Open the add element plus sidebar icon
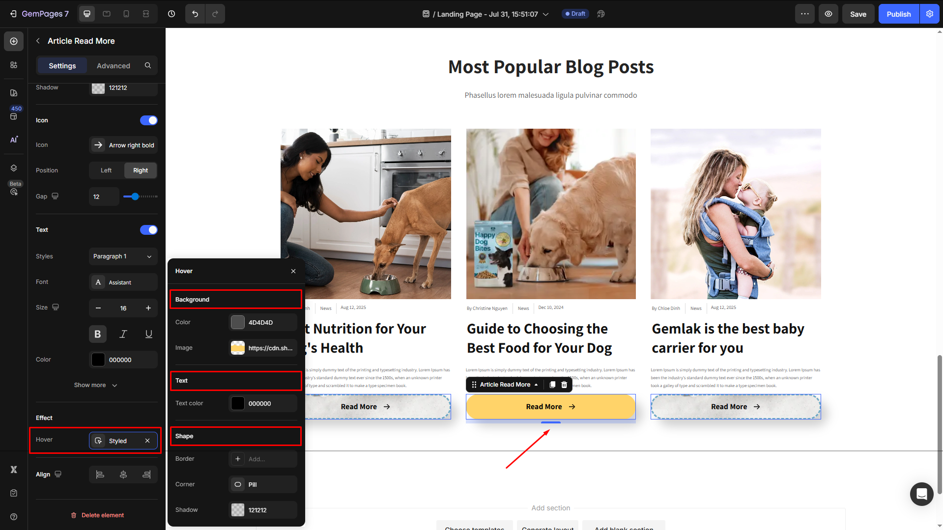Viewport: 943px width, 530px height. pyautogui.click(x=14, y=41)
